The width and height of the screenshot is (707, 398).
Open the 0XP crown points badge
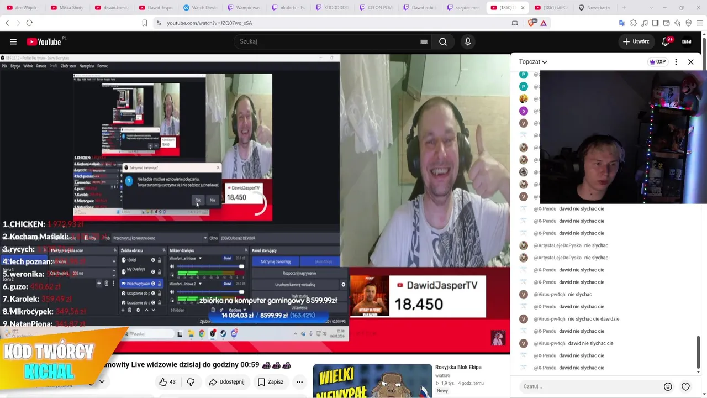(657, 62)
